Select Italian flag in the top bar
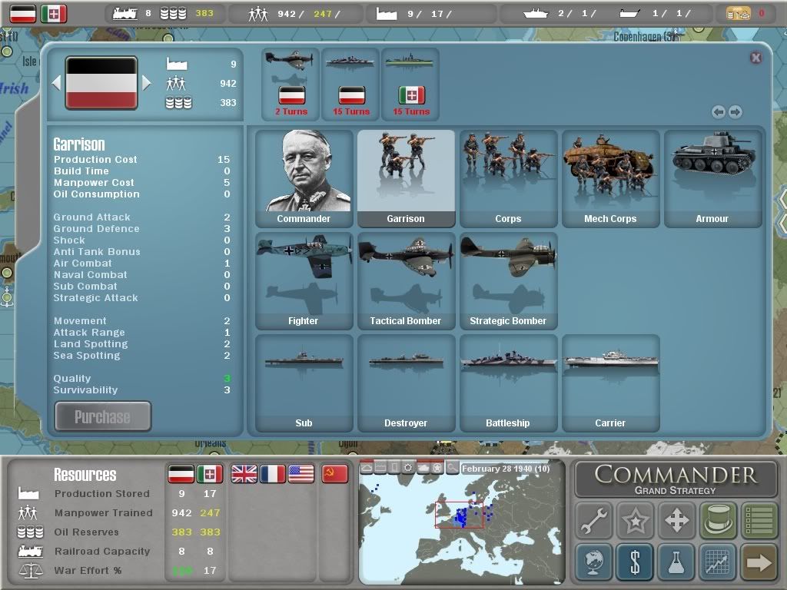This screenshot has width=787, height=590. pyautogui.click(x=54, y=14)
